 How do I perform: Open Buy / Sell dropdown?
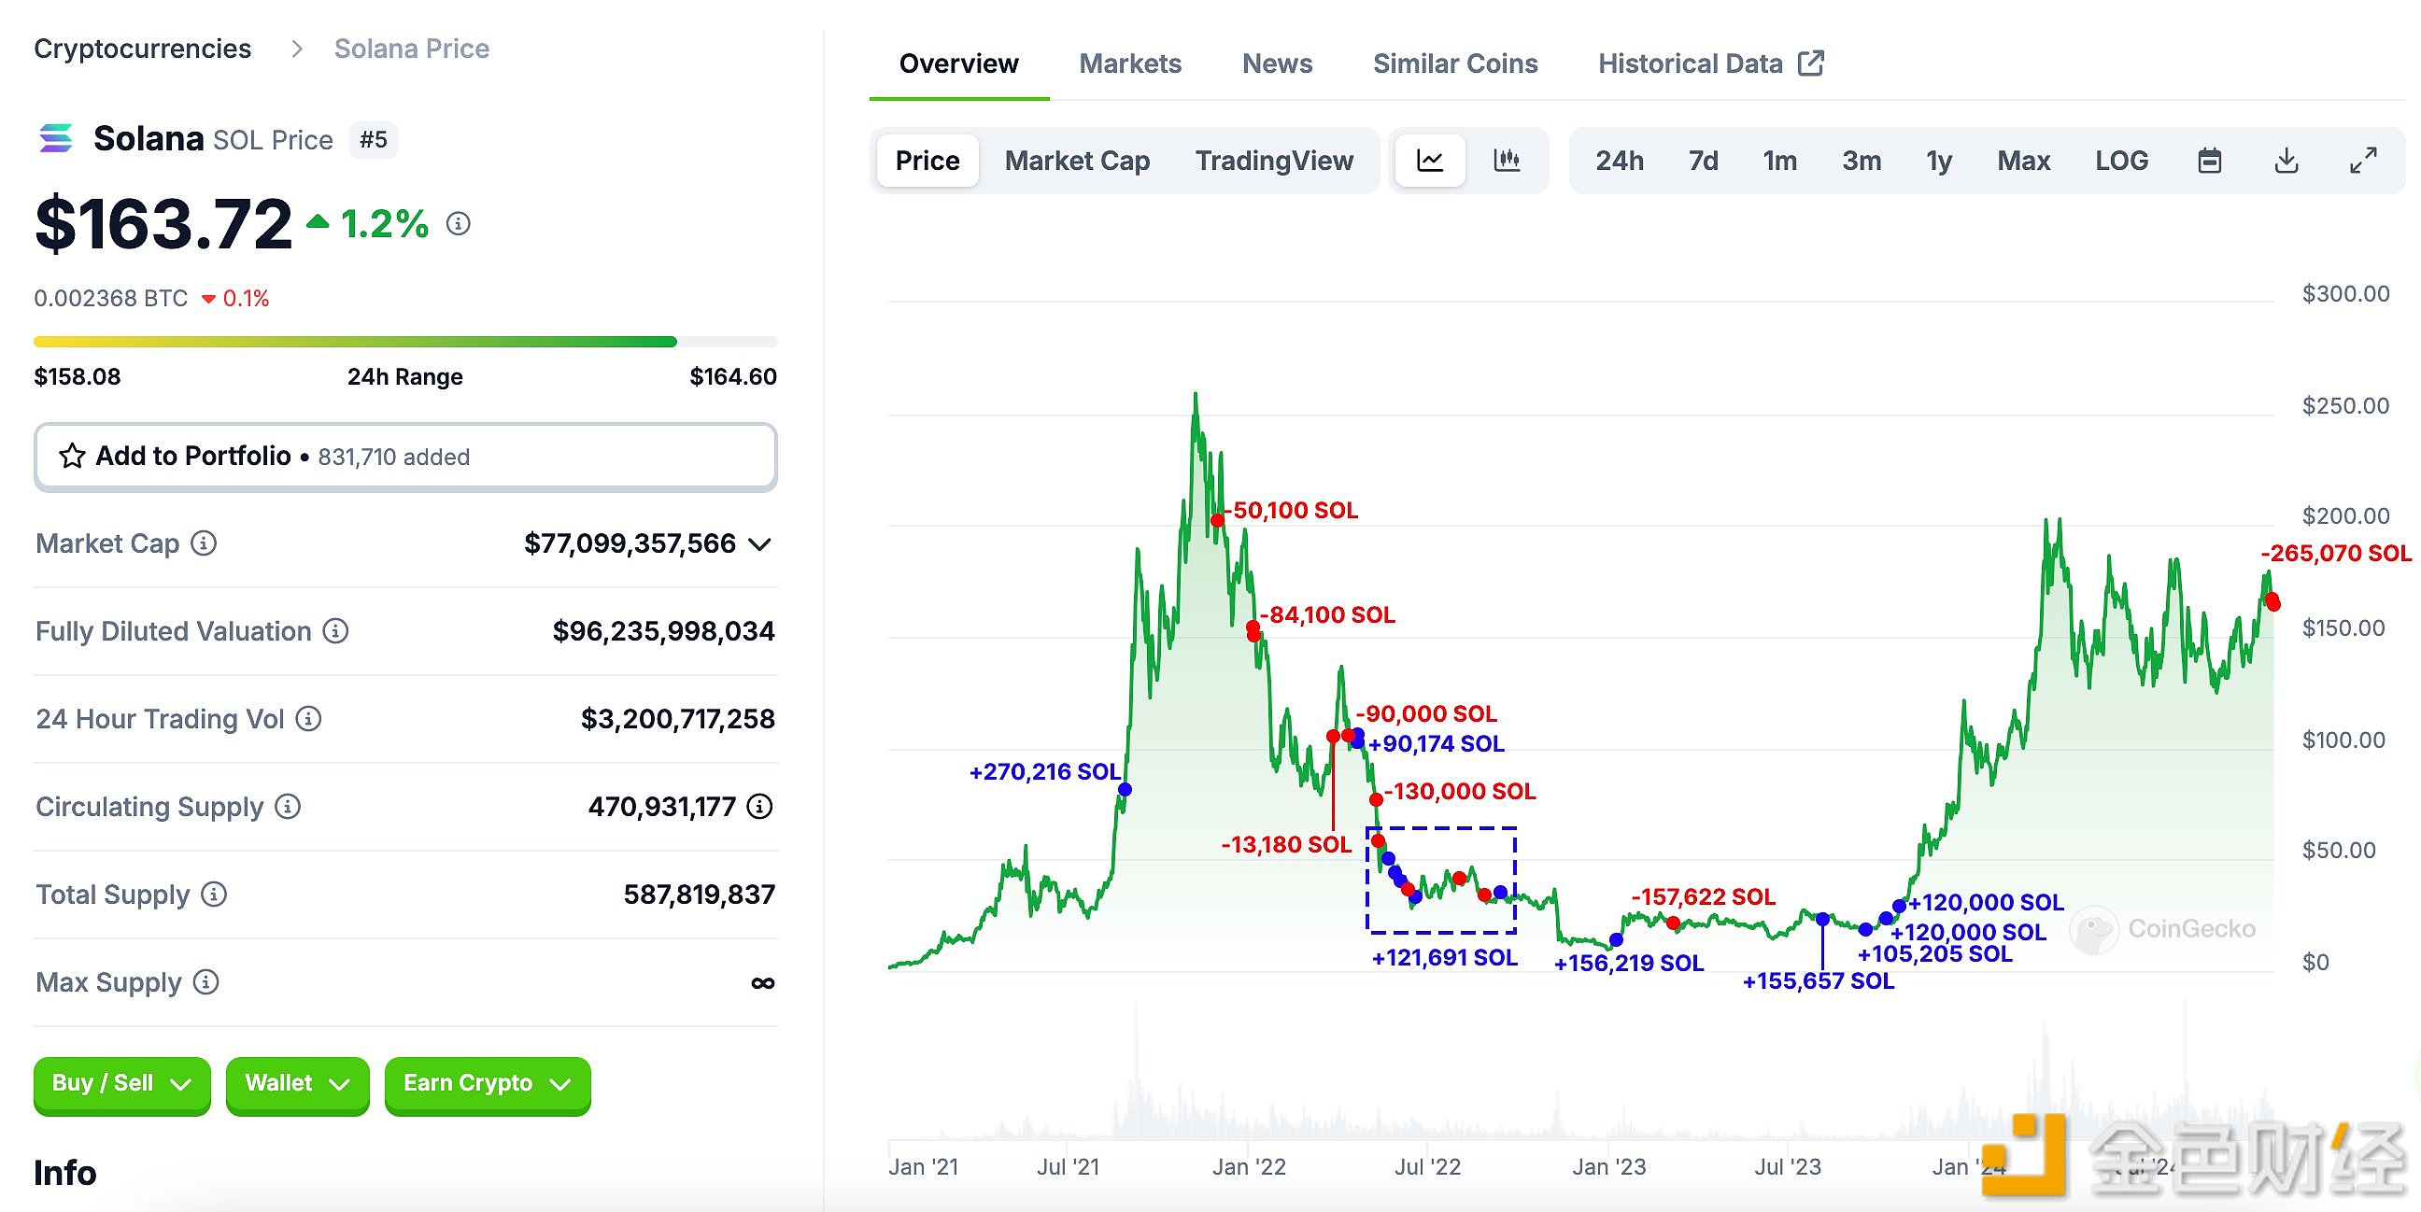(122, 1084)
